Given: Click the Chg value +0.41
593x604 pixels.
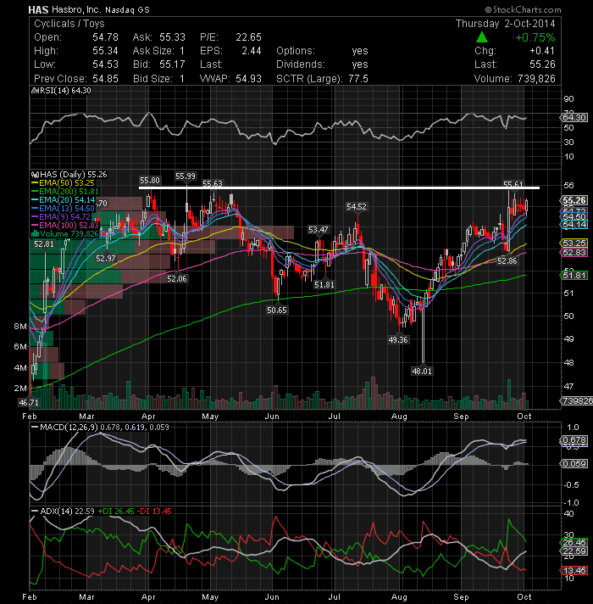Looking at the screenshot, I should (x=542, y=51).
